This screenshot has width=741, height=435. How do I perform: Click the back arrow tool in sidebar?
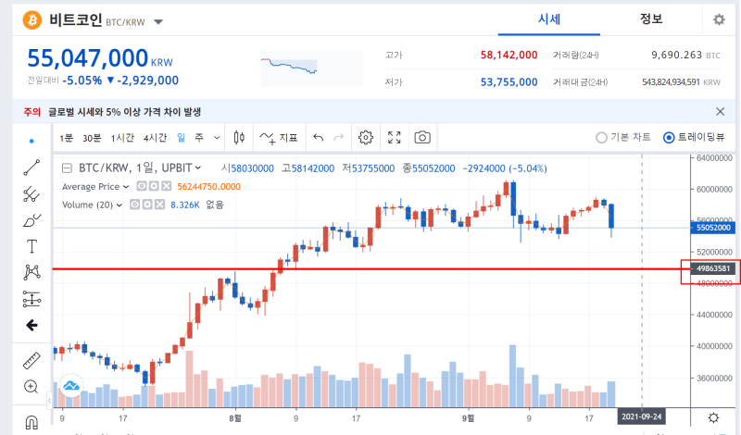click(x=31, y=325)
